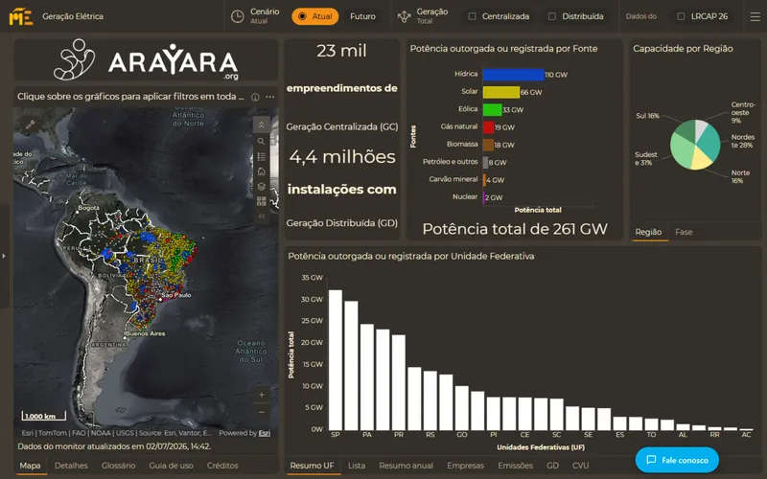Image resolution: width=767 pixels, height=479 pixels.
Task: Select the Atual scenario option
Action: pyautogui.click(x=315, y=16)
